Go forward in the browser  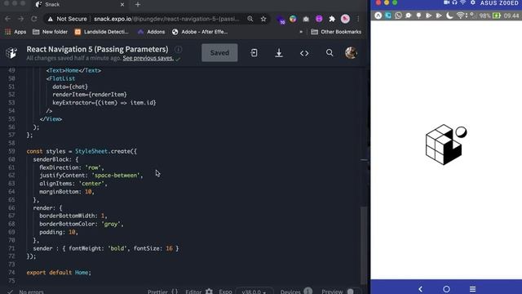tap(20, 19)
